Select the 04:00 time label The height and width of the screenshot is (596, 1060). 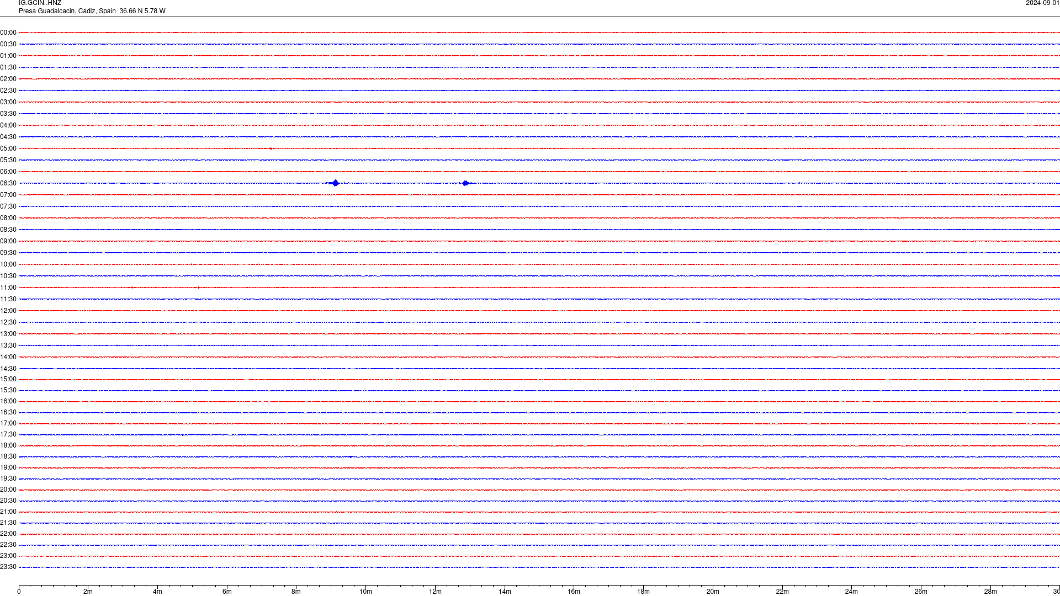[8, 125]
